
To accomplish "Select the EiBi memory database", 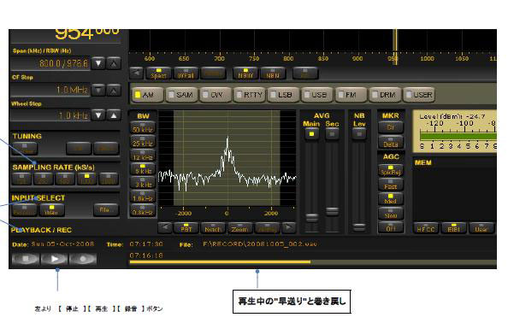I will 453,227.
